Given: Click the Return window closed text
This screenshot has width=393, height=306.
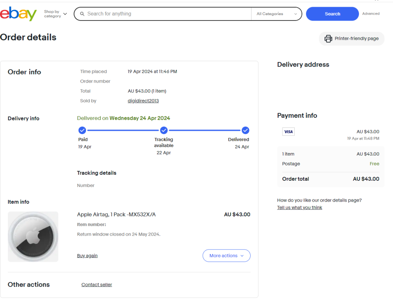Looking at the screenshot, I should tap(118, 234).
